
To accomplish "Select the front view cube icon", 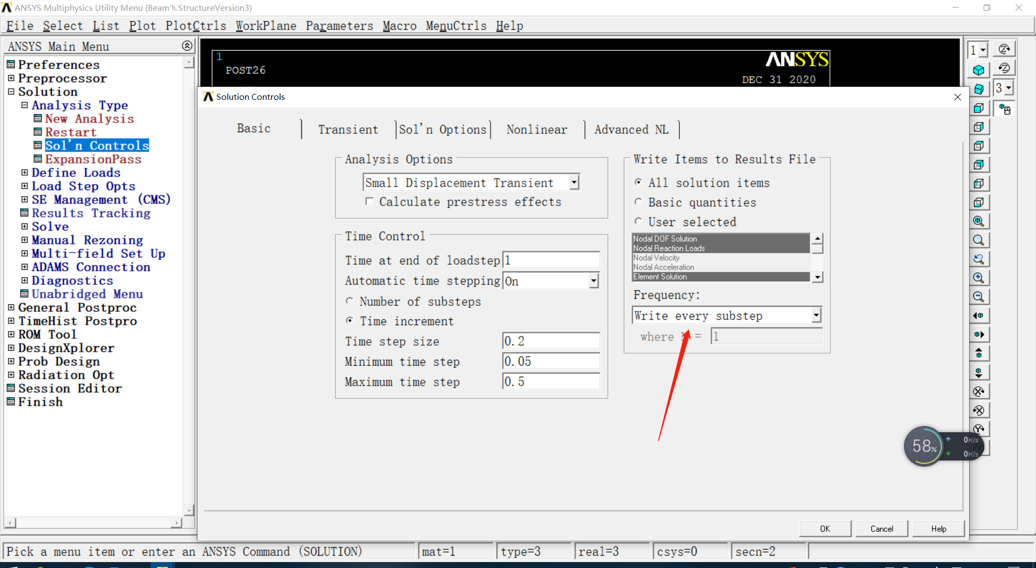I will click(978, 108).
